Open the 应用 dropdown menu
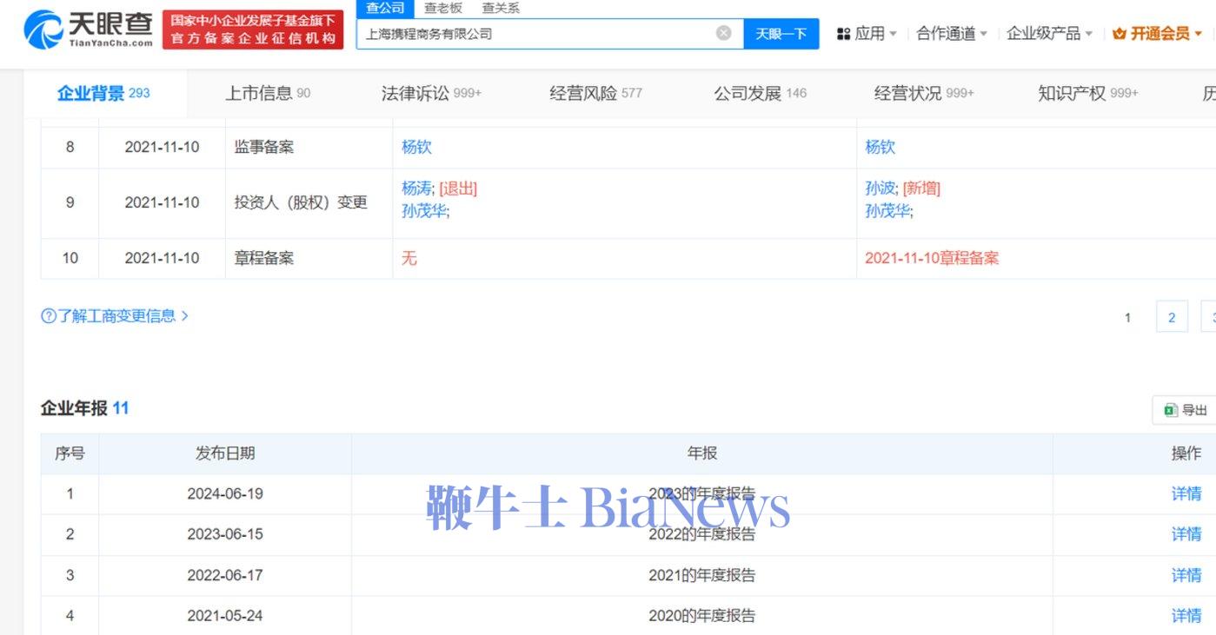This screenshot has height=635, width=1216. (x=867, y=34)
